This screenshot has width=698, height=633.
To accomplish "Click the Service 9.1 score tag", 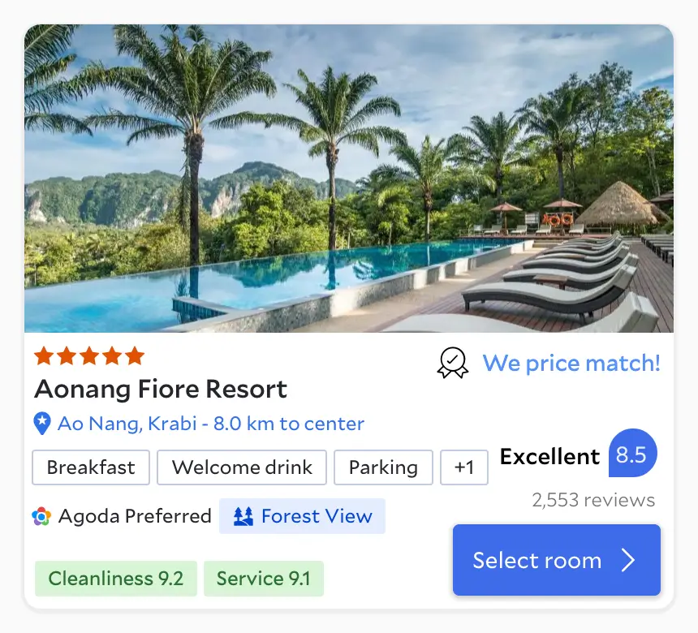I will tap(264, 579).
